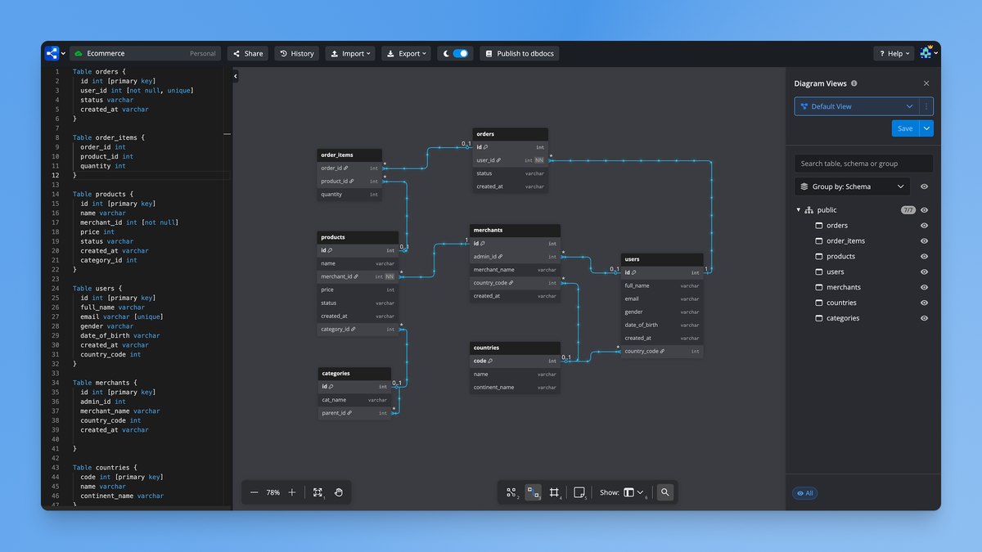Click the users table icon in sidebar

pos(819,272)
